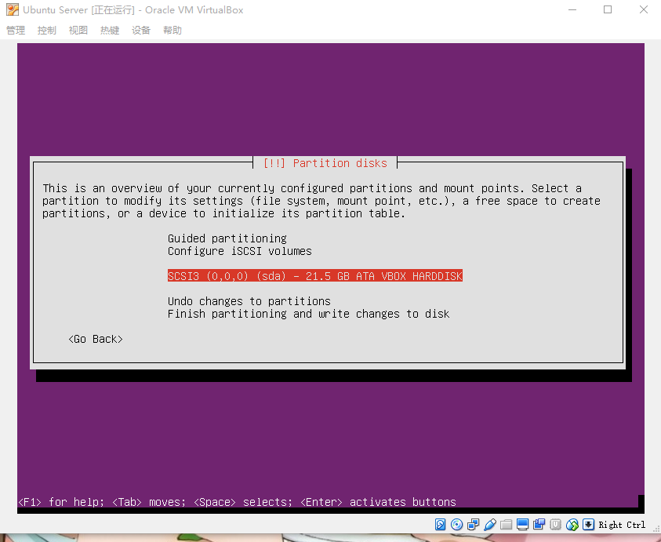This screenshot has width=661, height=542.
Task: Click the USB devices status icon
Action: [490, 524]
